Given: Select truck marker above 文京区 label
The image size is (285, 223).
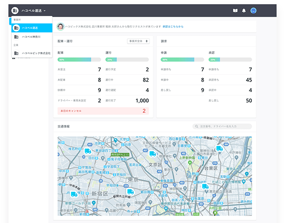Looking at the screenshot, I should coord(152,154).
